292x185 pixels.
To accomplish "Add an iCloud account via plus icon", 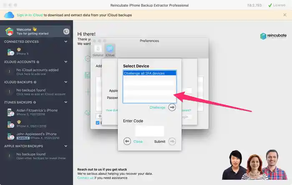I will point(38,62).
